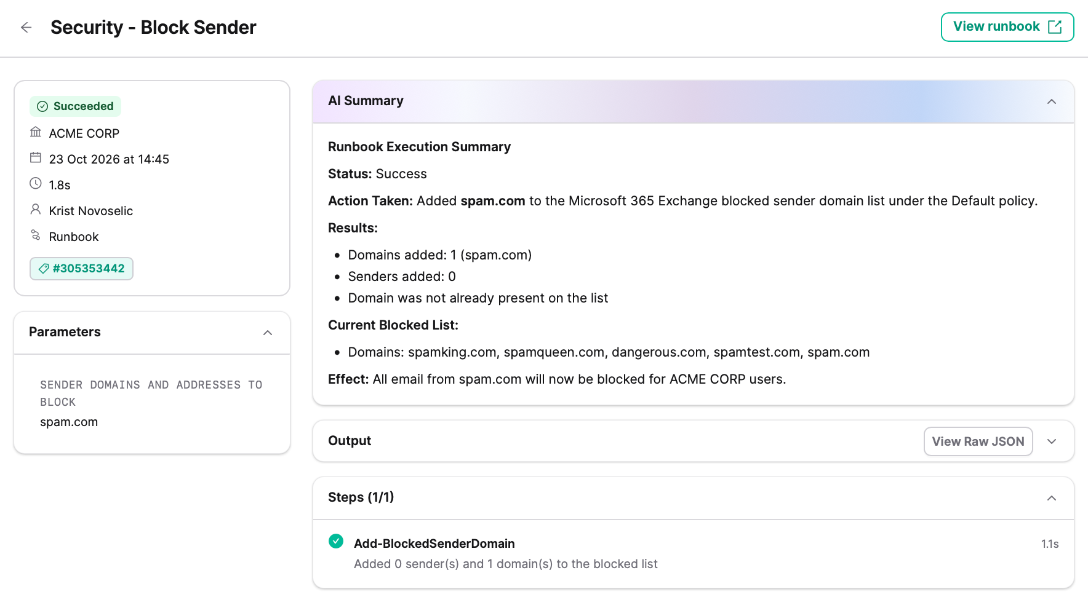Click the external link icon in View runbook

coord(1055,27)
